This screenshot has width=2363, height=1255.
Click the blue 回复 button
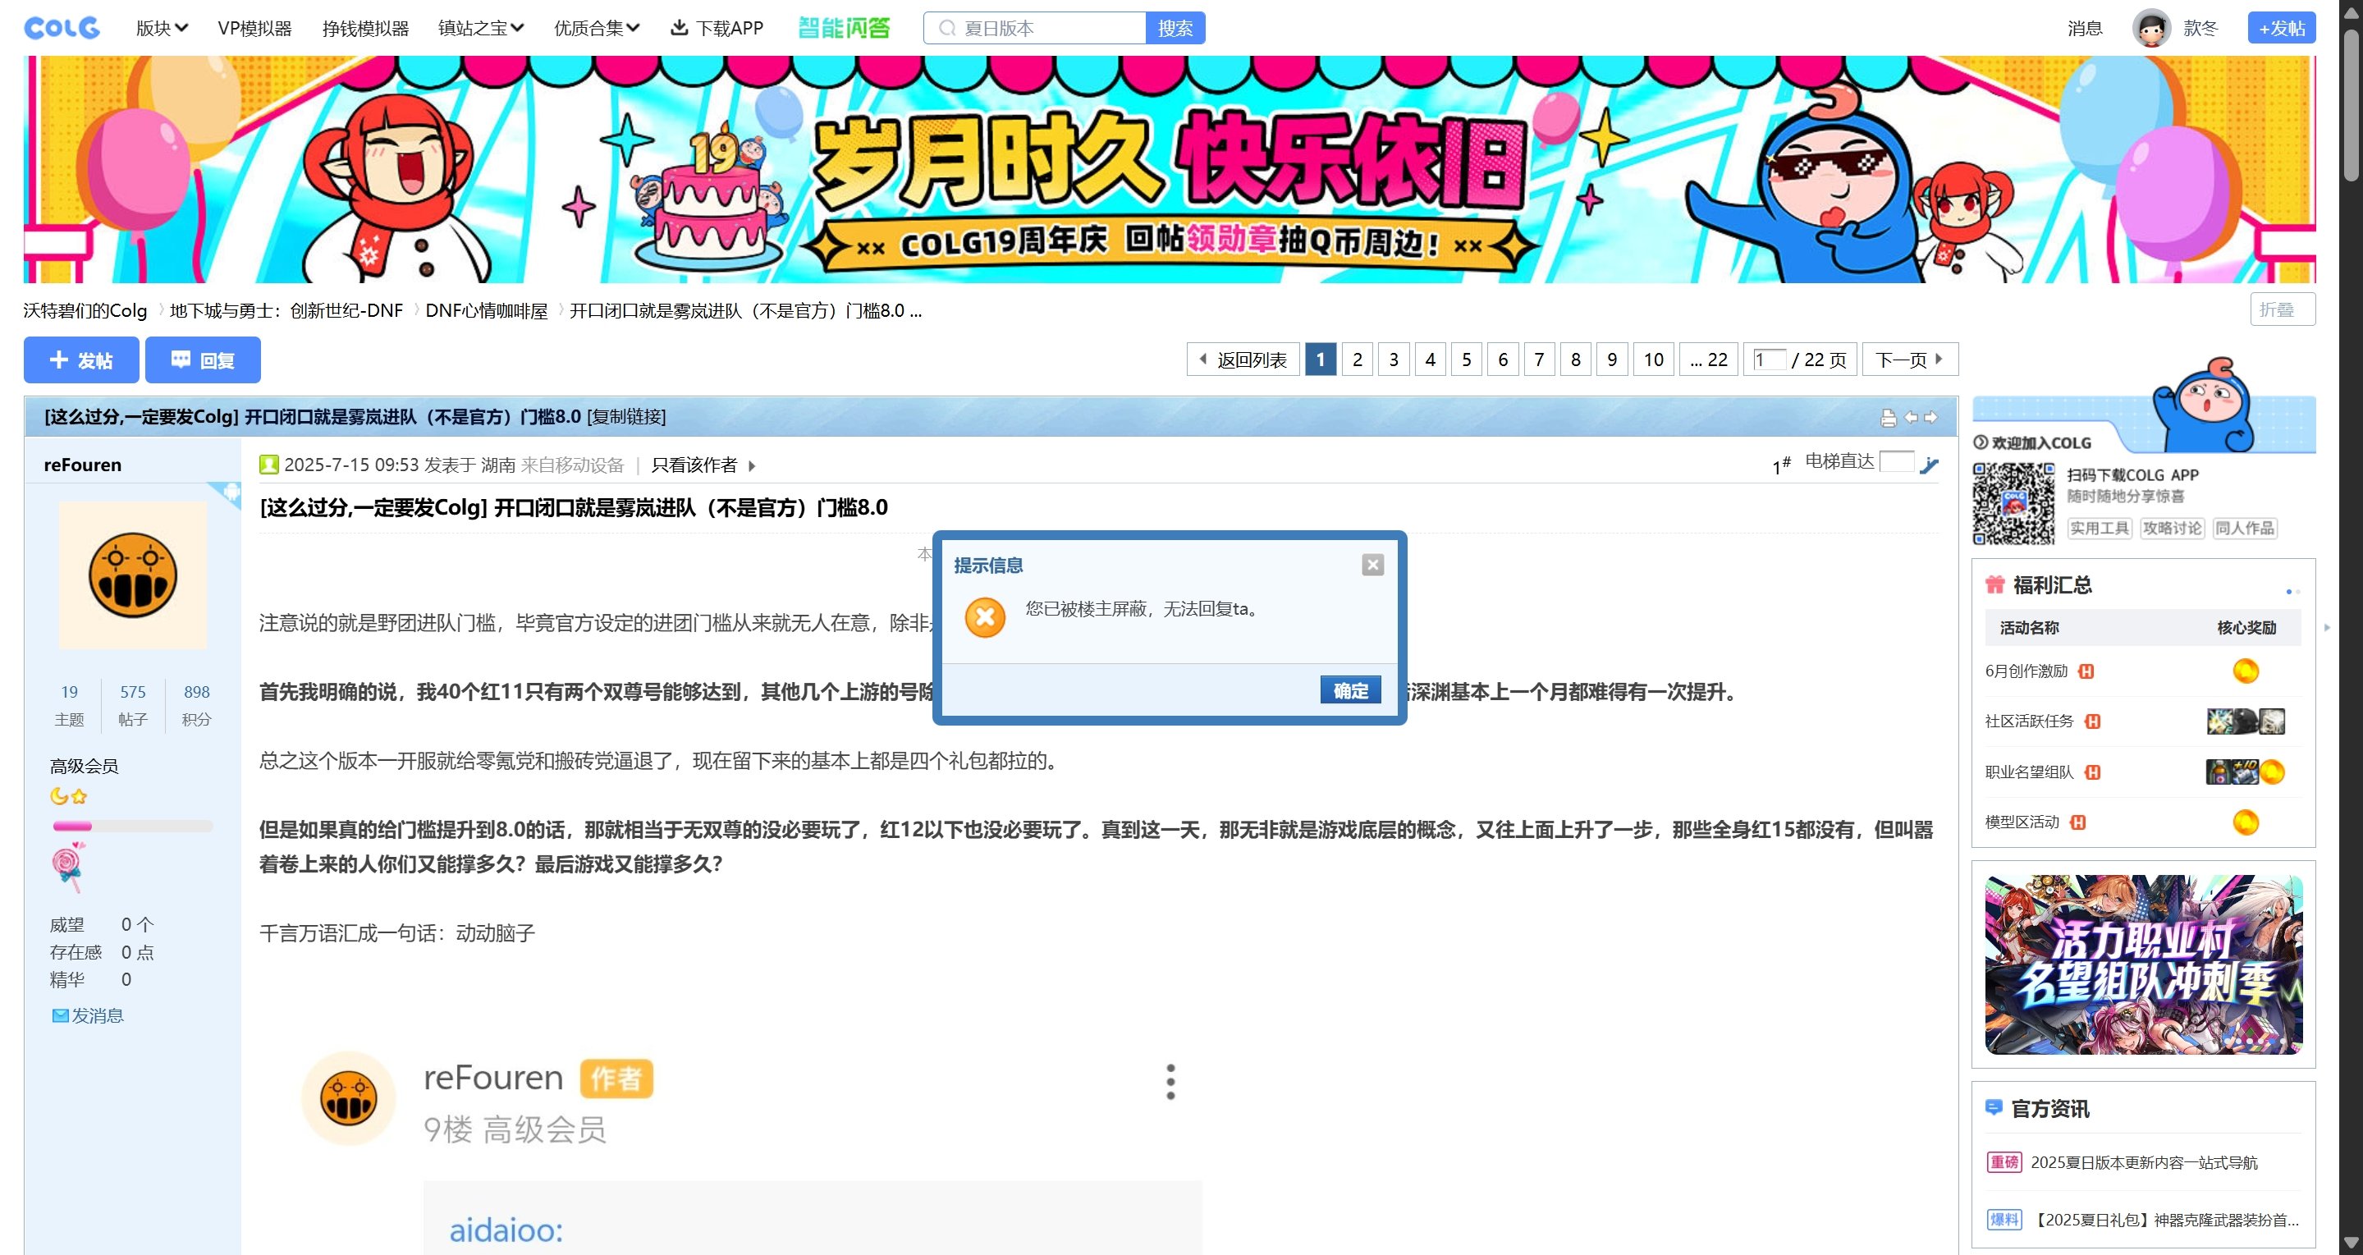[x=203, y=360]
